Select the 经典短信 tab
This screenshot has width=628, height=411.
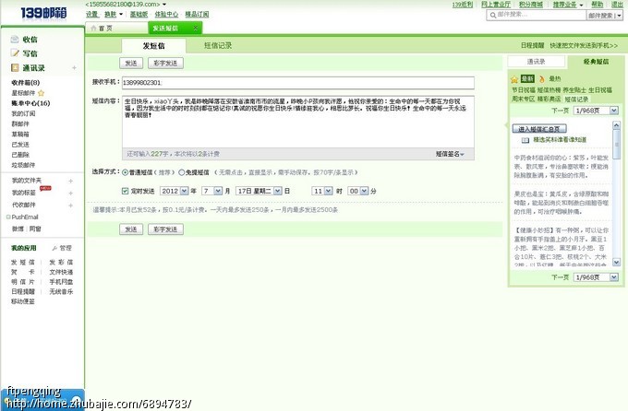click(x=597, y=62)
